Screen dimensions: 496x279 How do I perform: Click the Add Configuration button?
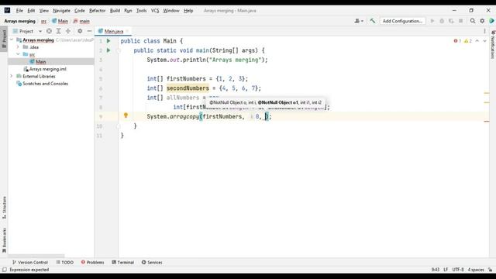click(402, 21)
